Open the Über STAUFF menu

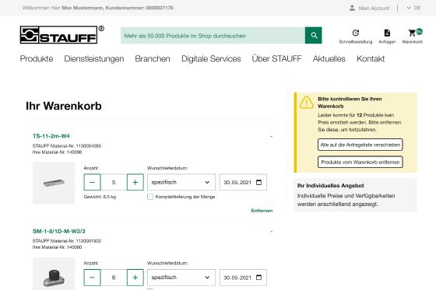click(276, 59)
